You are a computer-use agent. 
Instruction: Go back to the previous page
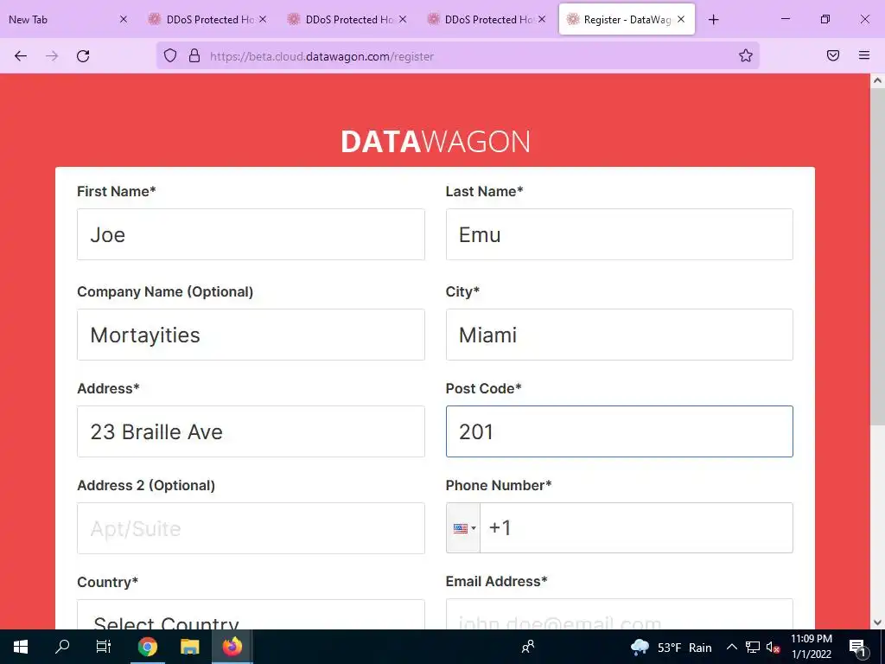(21, 56)
